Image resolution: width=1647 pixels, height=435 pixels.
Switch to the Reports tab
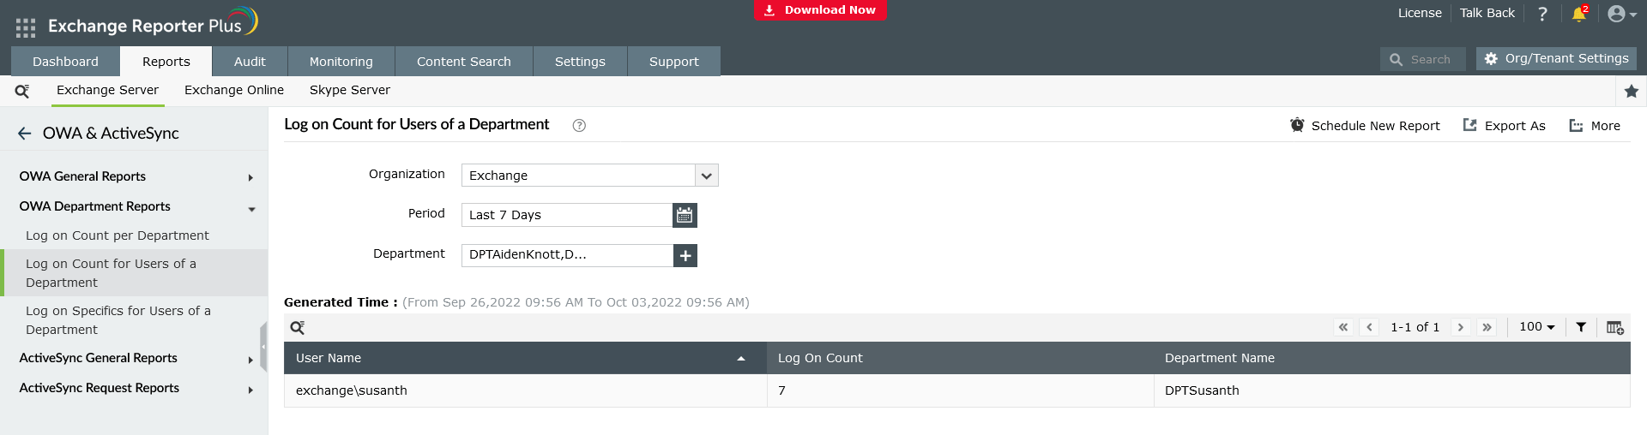click(x=166, y=62)
